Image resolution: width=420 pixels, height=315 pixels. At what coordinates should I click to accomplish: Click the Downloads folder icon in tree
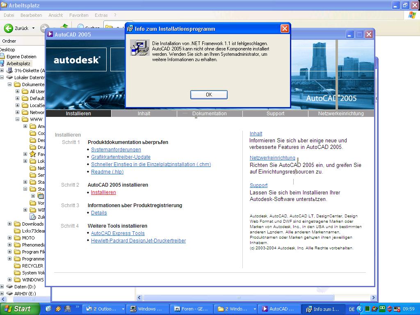point(17,224)
